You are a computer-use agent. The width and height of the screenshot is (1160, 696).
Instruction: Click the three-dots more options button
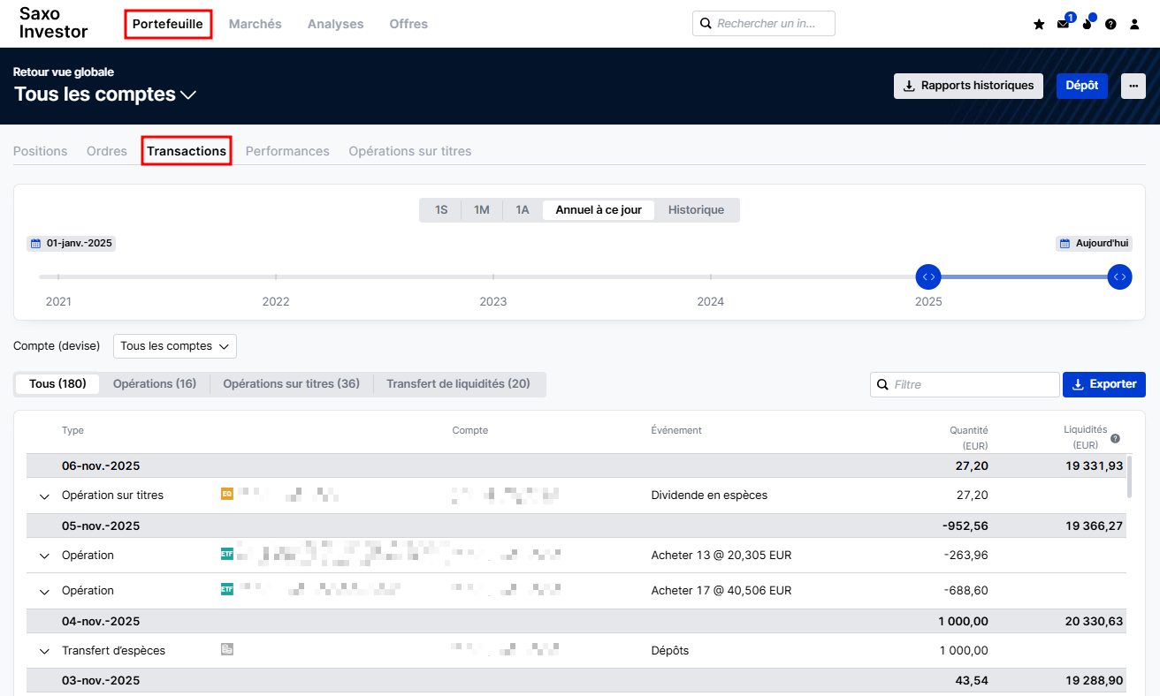click(x=1133, y=86)
